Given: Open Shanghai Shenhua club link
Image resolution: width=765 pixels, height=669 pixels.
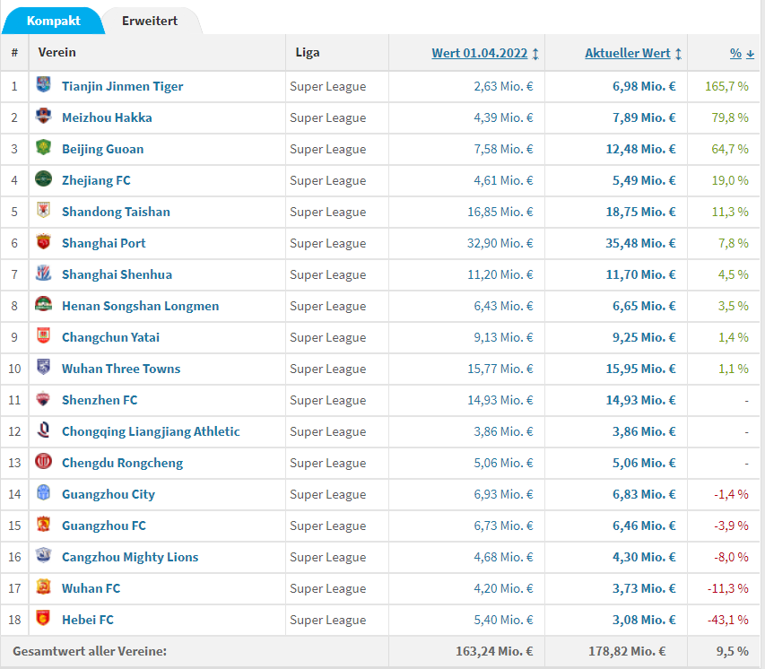Looking at the screenshot, I should click(117, 274).
